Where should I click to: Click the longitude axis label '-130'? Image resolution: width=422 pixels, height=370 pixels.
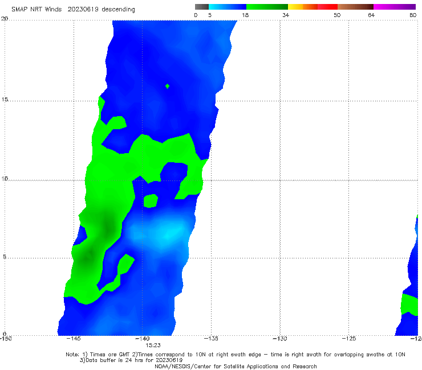(280, 338)
